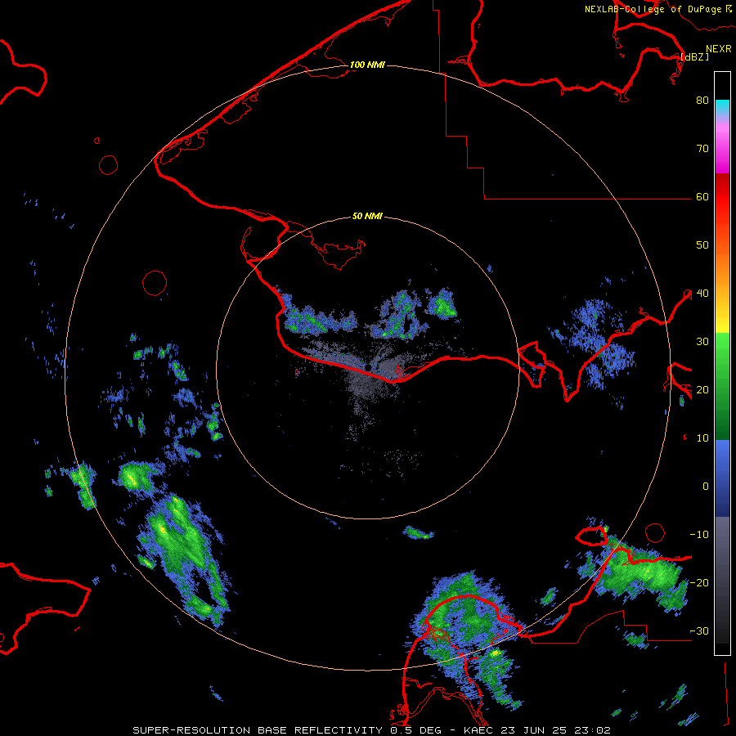Click the SUPER-RESOLUTION BASE REFLECTIVITY caption text
736x736 pixels.
(257, 730)
